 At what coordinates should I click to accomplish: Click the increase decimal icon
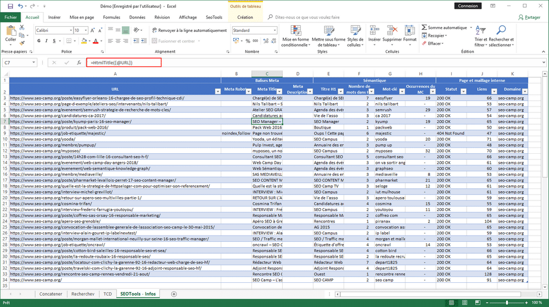point(266,41)
